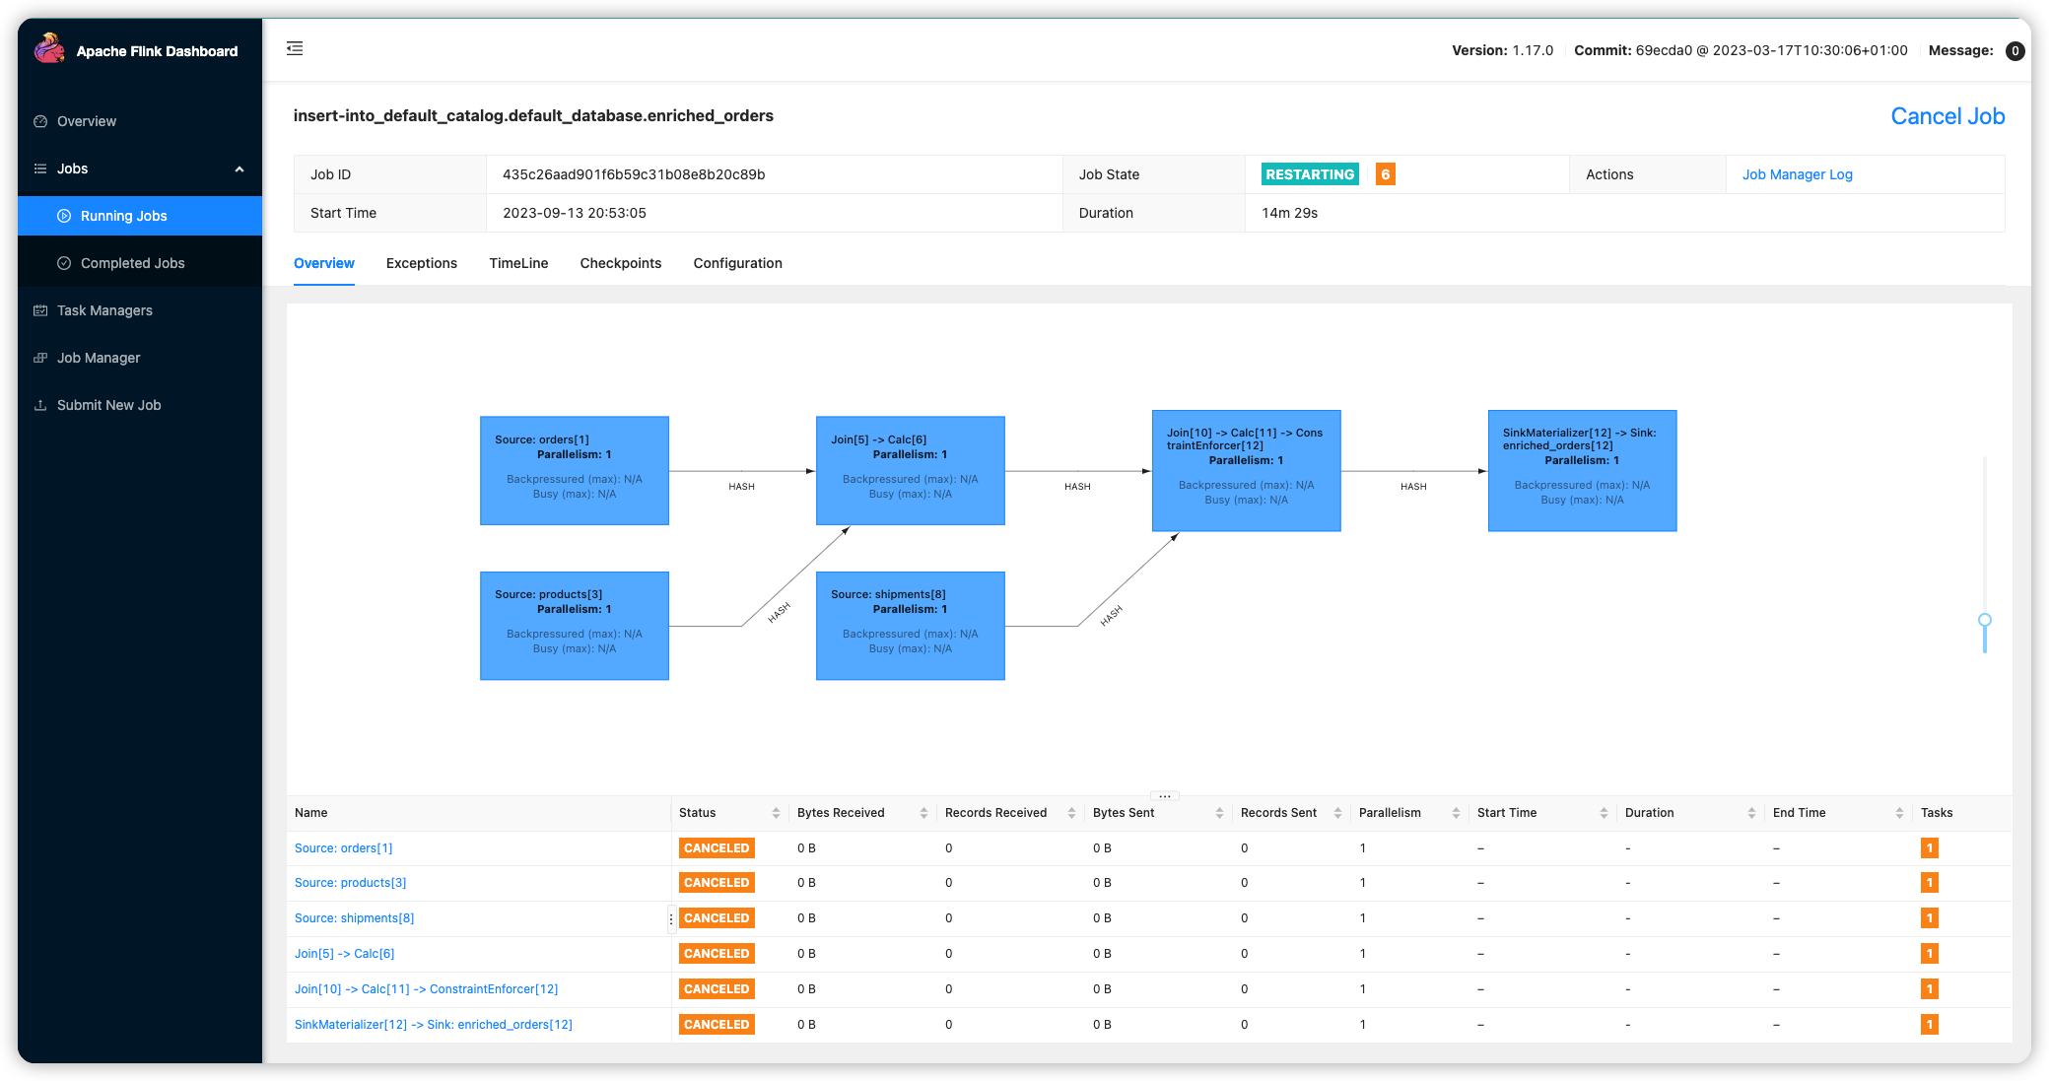Click the Submit New Job upload icon
Image resolution: width=2049 pixels, height=1081 pixels.
click(x=40, y=405)
